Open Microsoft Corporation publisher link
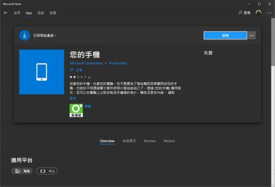Screen dimensions: 275x187 tap(86, 63)
